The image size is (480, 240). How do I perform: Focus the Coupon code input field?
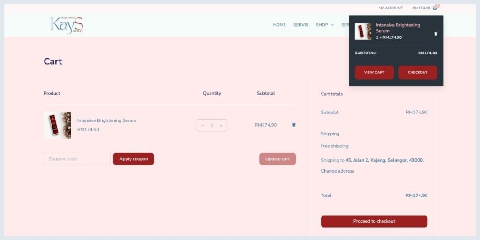[x=77, y=159]
